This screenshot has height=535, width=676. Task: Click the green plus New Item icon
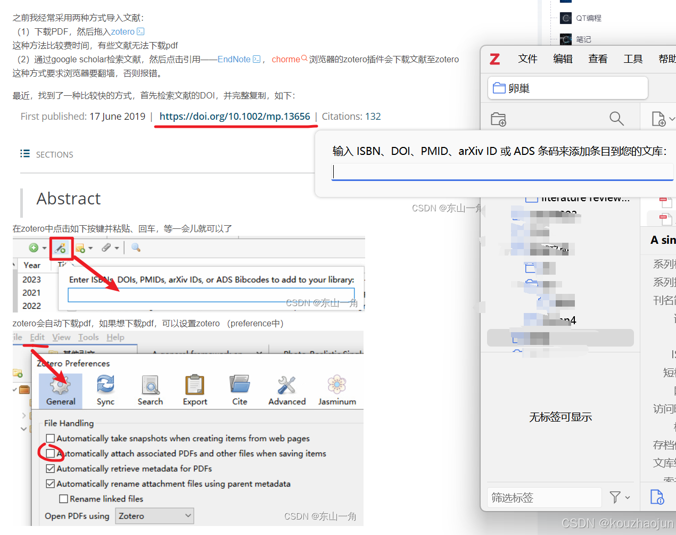[34, 248]
